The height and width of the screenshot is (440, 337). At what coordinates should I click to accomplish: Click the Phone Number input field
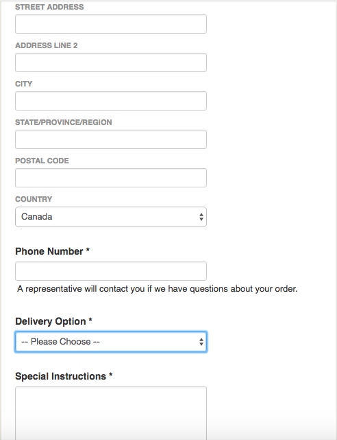pos(111,271)
